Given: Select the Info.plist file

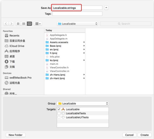Looking at the screenshot, I should (x=55, y=57).
